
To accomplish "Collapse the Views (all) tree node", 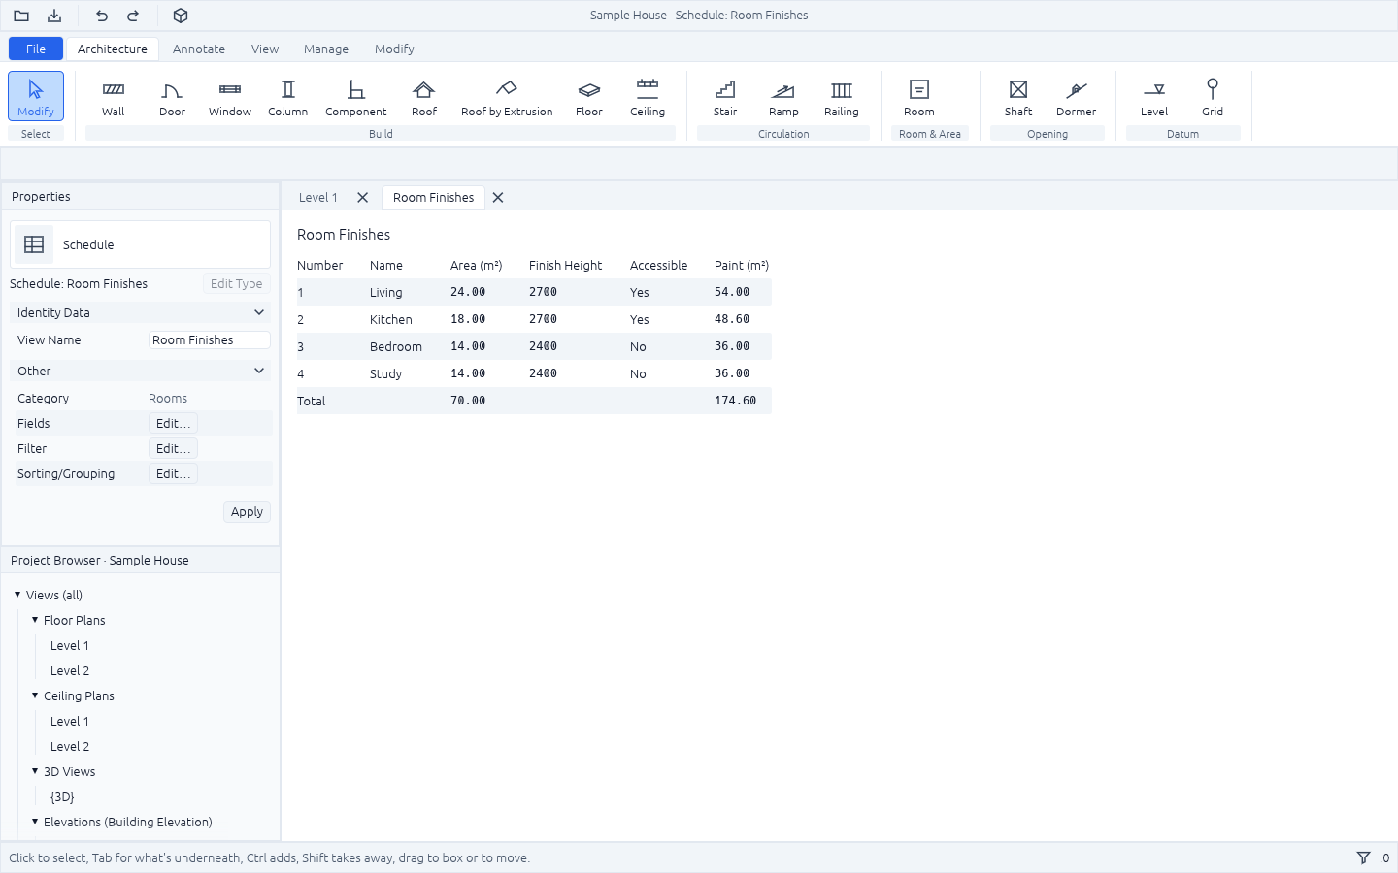I will click(17, 595).
